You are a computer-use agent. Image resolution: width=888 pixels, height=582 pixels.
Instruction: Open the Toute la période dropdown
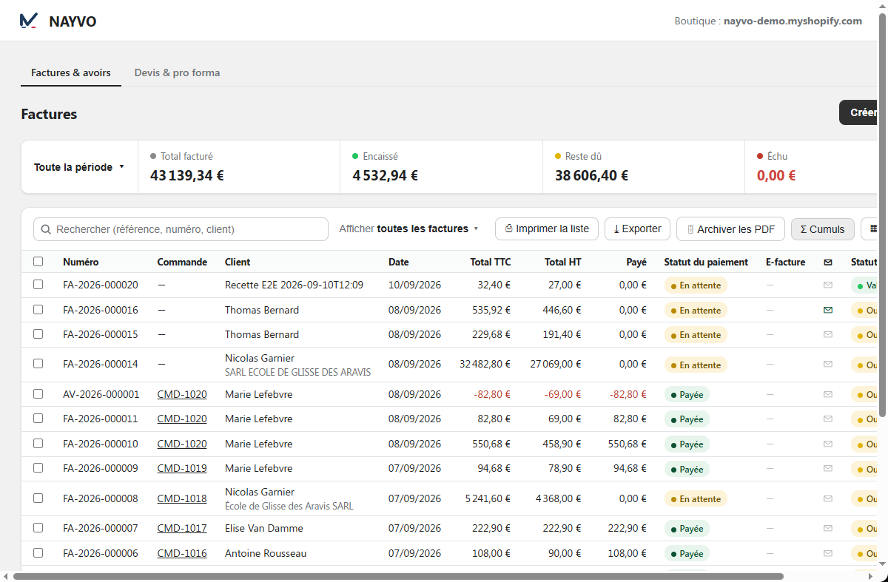[79, 167]
